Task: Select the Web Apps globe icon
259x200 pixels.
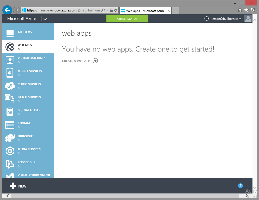Action: 10,47
